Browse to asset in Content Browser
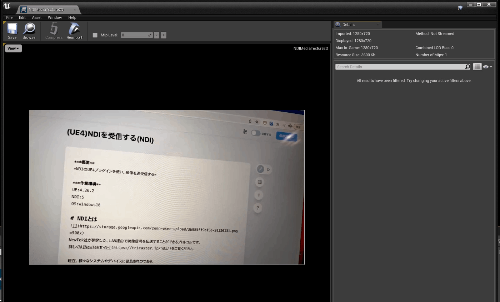Viewport: 500px width, 302px height. 29,31
